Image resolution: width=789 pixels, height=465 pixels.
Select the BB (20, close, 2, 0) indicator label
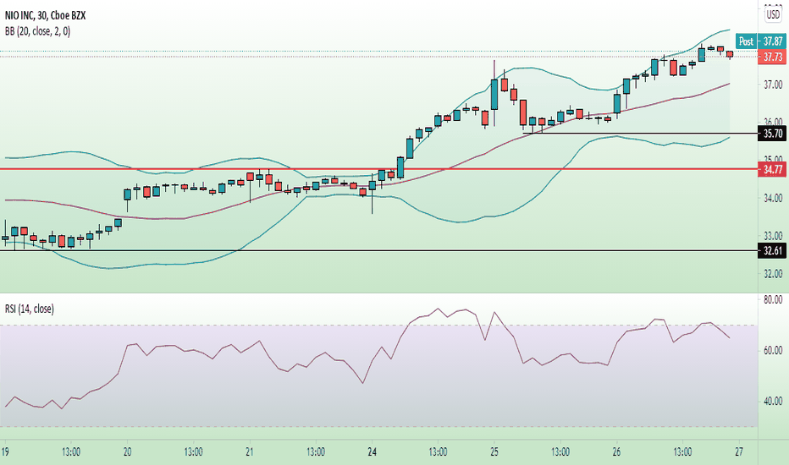[38, 31]
